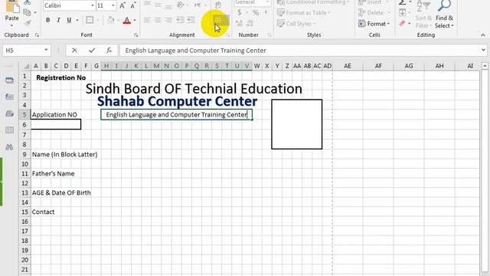This screenshot has width=490, height=276.
Task: Click the Insert Function fx icon
Action: click(x=109, y=51)
